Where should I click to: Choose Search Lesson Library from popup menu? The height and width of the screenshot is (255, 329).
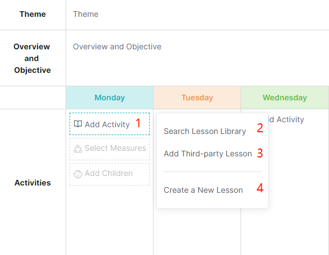[x=205, y=131]
